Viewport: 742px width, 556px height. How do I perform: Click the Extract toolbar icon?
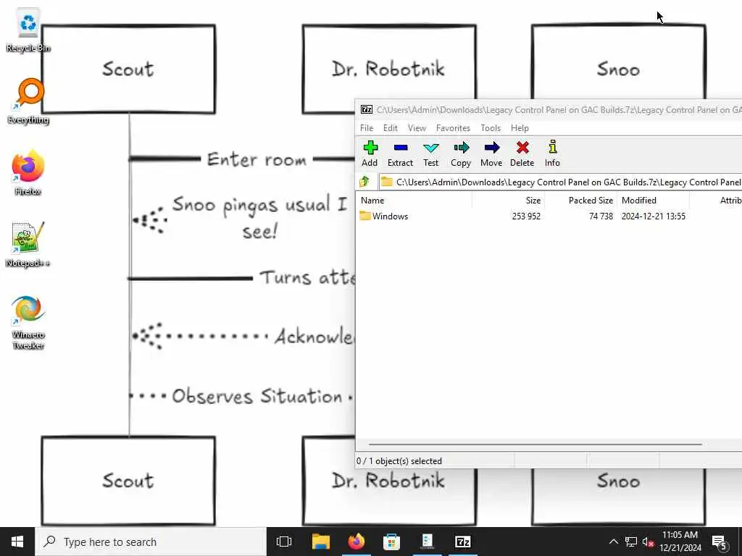(x=400, y=153)
